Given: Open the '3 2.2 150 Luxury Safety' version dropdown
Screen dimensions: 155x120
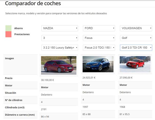Looking at the screenshot, I should coord(60,48).
